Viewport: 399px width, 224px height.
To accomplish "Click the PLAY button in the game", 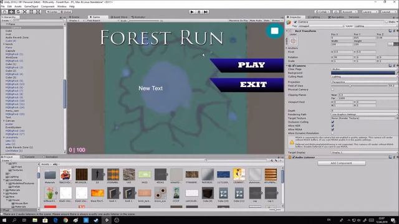I will click(x=247, y=65).
